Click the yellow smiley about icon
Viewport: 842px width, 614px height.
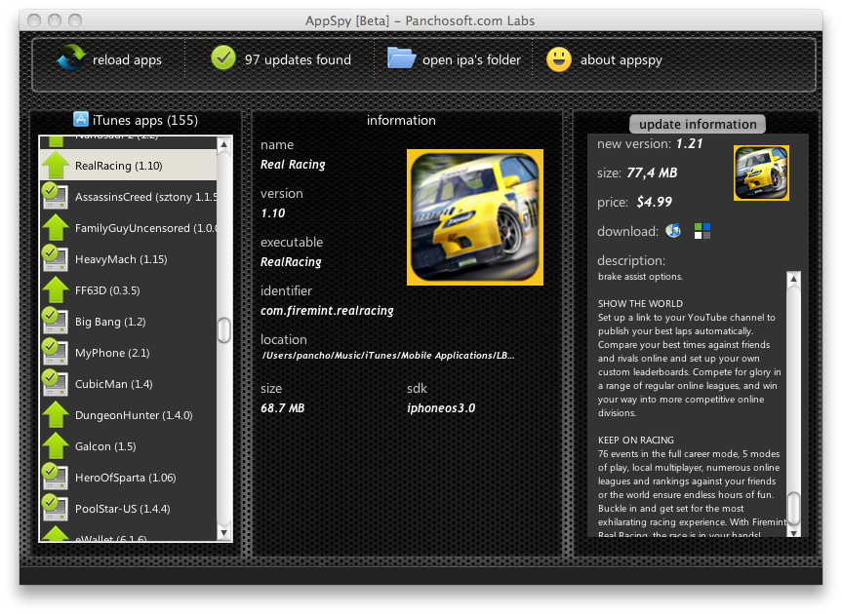point(558,59)
